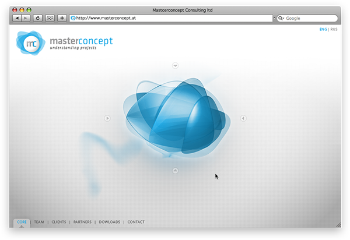Viewport: 350px width, 240px height.
Task: Expand the CORE tab up arrow
Action: click(22, 227)
